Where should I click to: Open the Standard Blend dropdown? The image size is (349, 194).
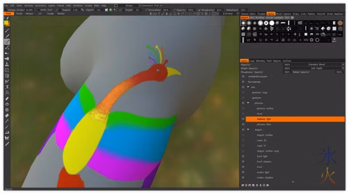pos(318,64)
